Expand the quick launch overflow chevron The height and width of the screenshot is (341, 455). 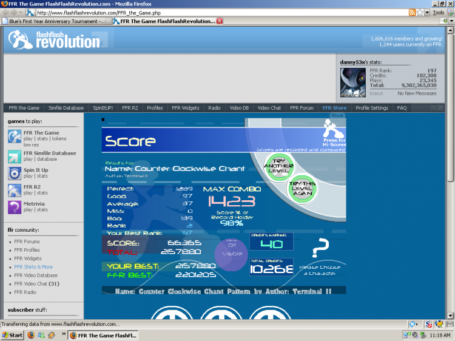64,334
